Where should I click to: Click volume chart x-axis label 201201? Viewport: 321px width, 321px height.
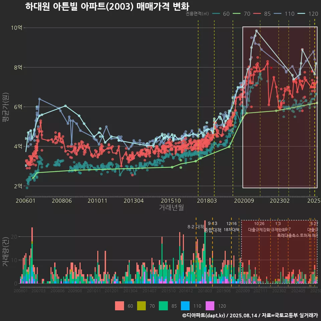coord(112,291)
